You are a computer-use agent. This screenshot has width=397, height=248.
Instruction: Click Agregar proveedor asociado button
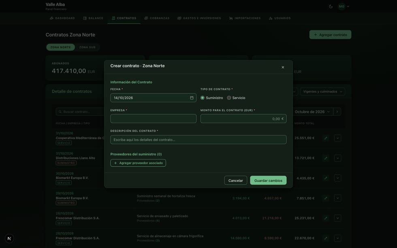(x=138, y=163)
